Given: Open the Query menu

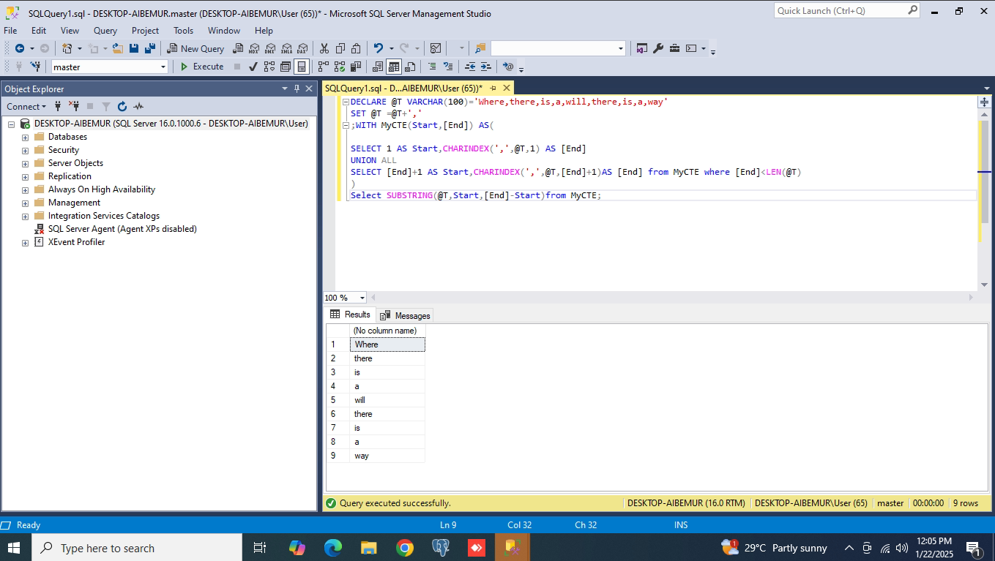Looking at the screenshot, I should pyautogui.click(x=105, y=31).
